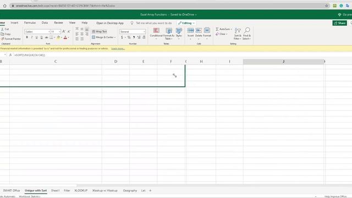
Task: Open the Conditional Formatting icon
Action: 156,31
